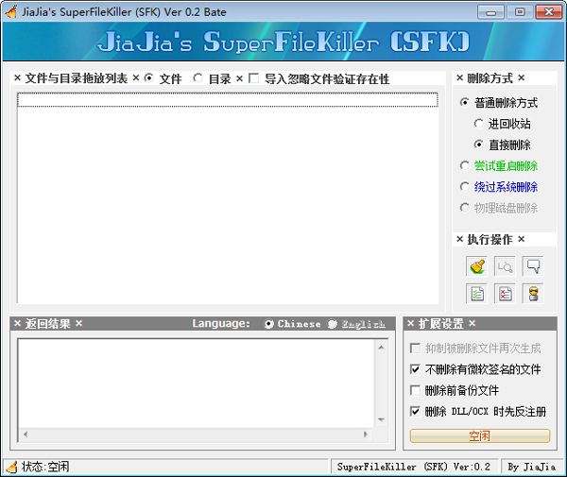Image resolution: width=567 pixels, height=477 pixels.
Task: Click the yellow brush clean icon button
Action: click(477, 267)
